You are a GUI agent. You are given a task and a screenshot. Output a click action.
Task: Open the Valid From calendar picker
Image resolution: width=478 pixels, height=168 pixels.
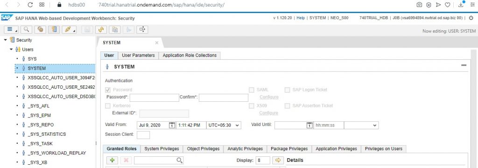pos(172,125)
